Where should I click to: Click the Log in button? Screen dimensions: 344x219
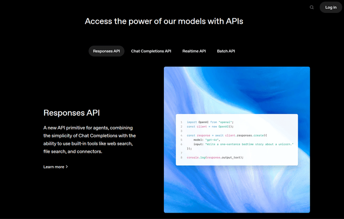(331, 7)
